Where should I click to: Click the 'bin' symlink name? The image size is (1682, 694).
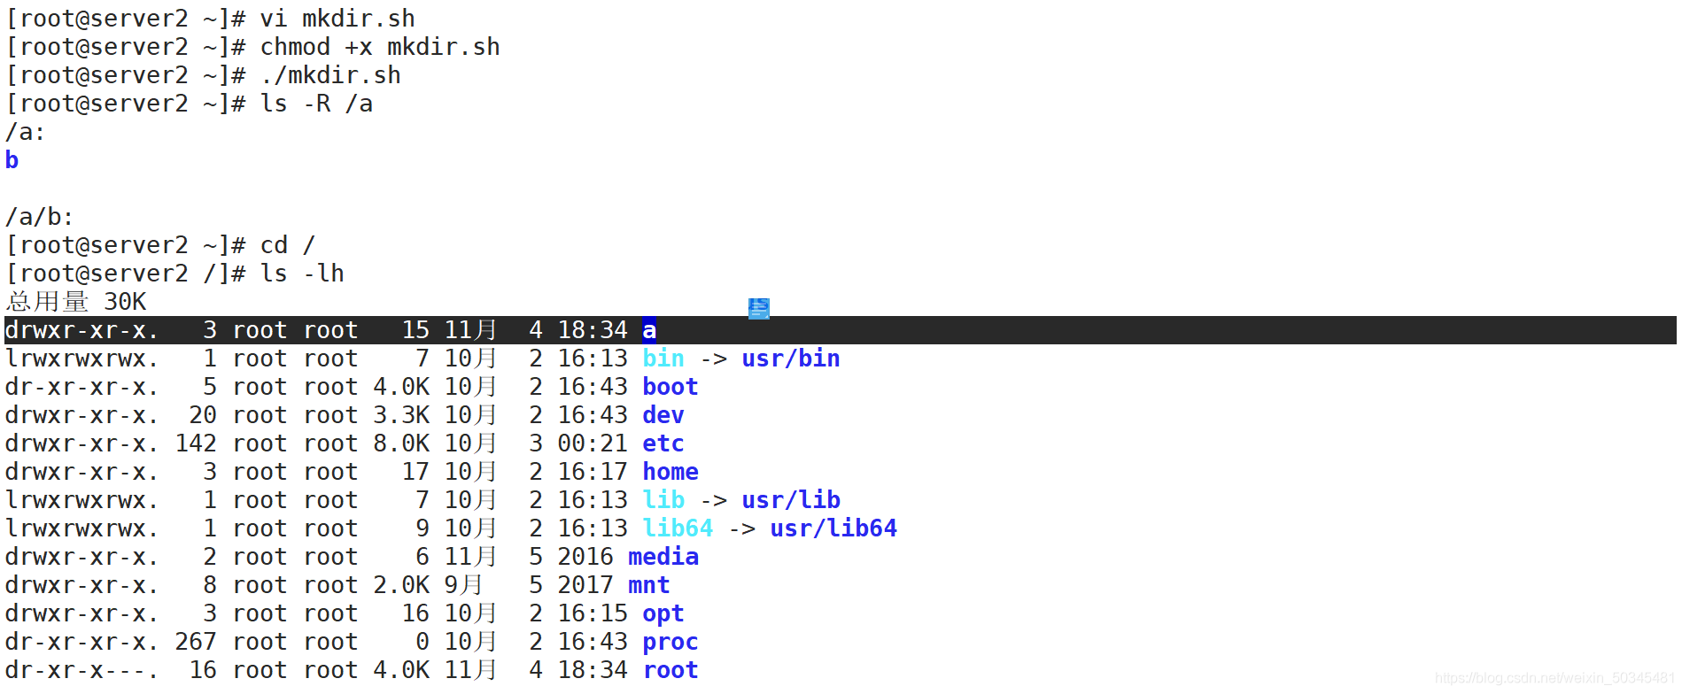click(663, 359)
